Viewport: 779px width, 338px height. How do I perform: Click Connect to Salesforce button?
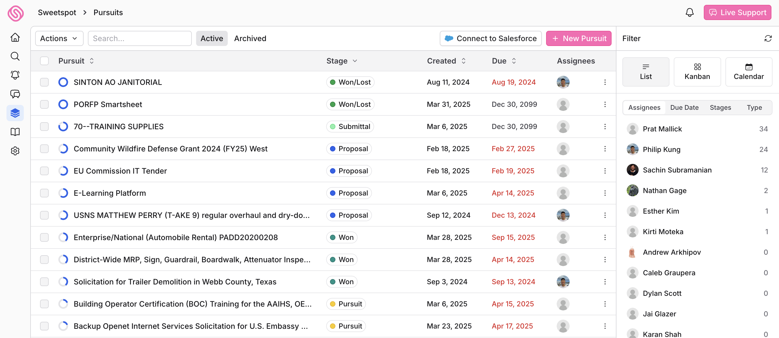(490, 38)
